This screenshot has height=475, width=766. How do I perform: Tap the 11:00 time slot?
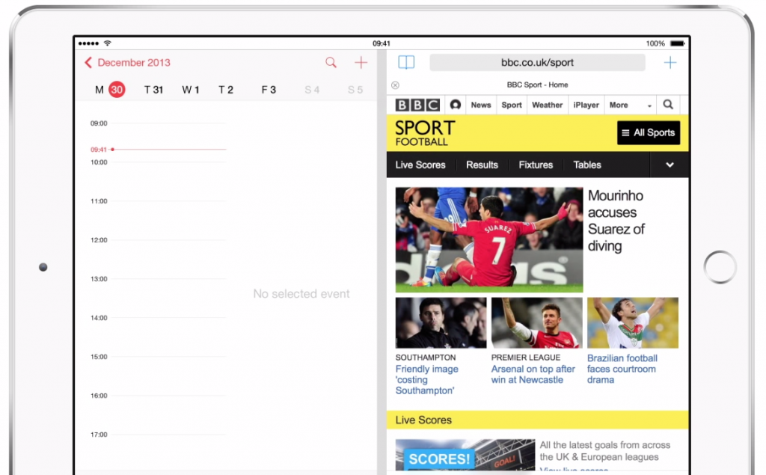pyautogui.click(x=157, y=201)
